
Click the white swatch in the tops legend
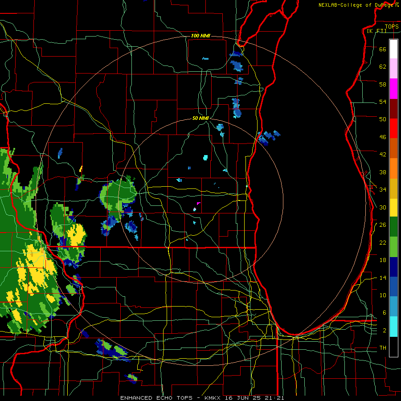[x=393, y=49]
